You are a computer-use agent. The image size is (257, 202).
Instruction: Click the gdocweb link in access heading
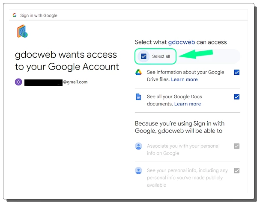pyautogui.click(x=182, y=42)
